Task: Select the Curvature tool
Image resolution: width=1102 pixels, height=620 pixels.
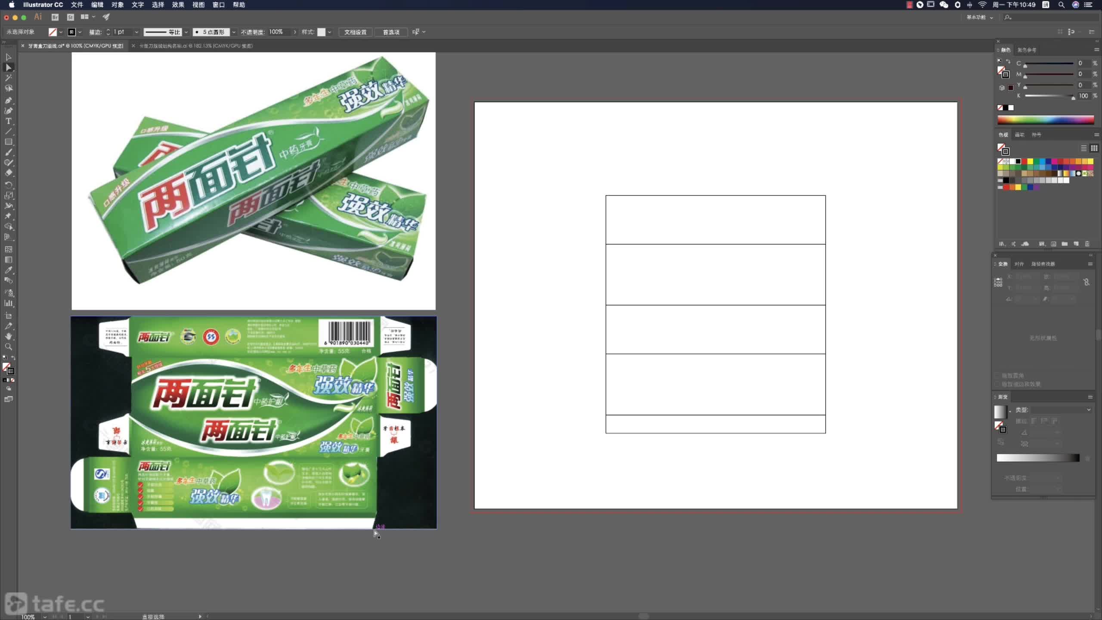Action: coord(8,111)
